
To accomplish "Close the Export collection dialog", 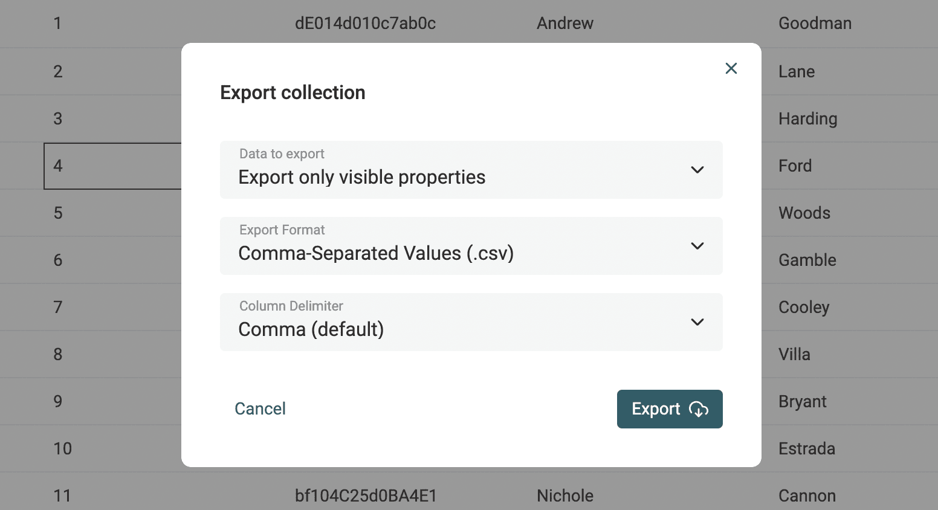I will coord(731,68).
